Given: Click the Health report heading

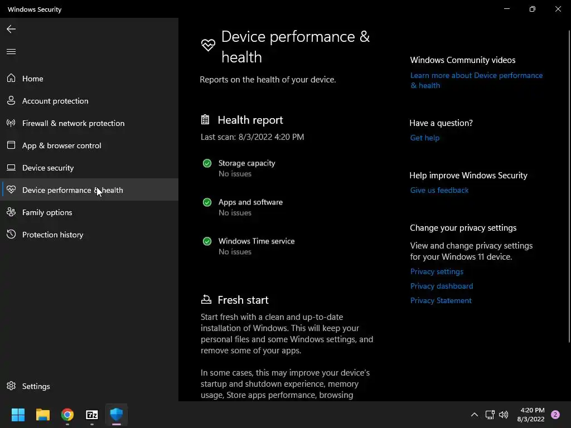Looking at the screenshot, I should [x=250, y=120].
